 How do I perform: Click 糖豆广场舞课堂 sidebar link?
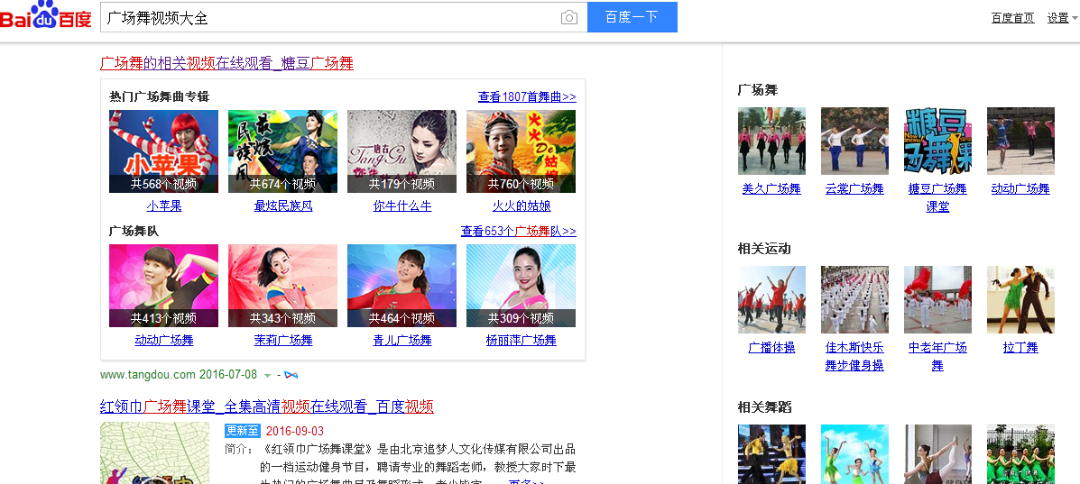938,197
